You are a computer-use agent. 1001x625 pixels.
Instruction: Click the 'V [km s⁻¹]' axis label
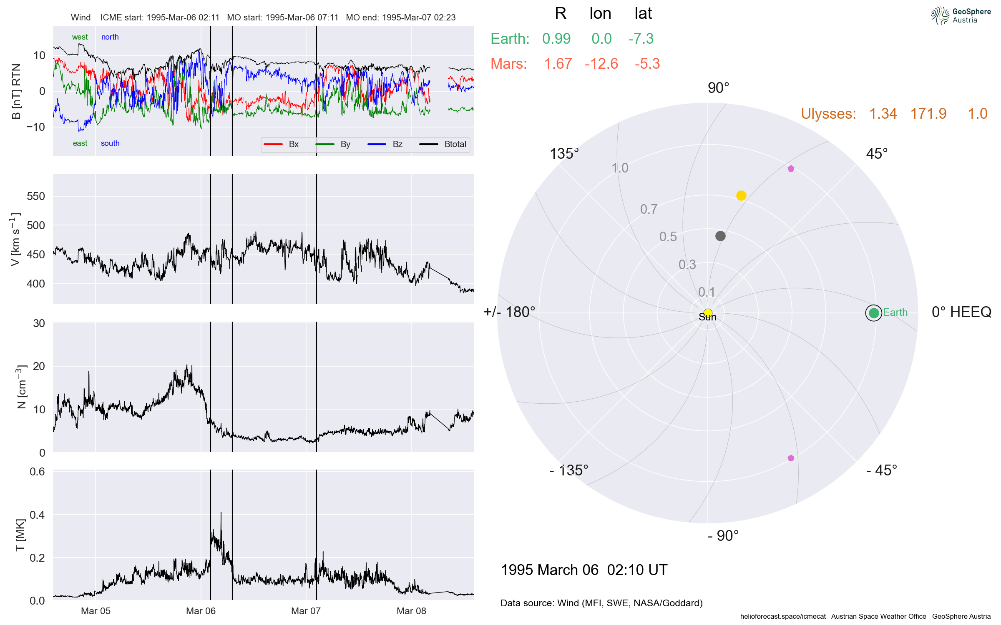(15, 239)
